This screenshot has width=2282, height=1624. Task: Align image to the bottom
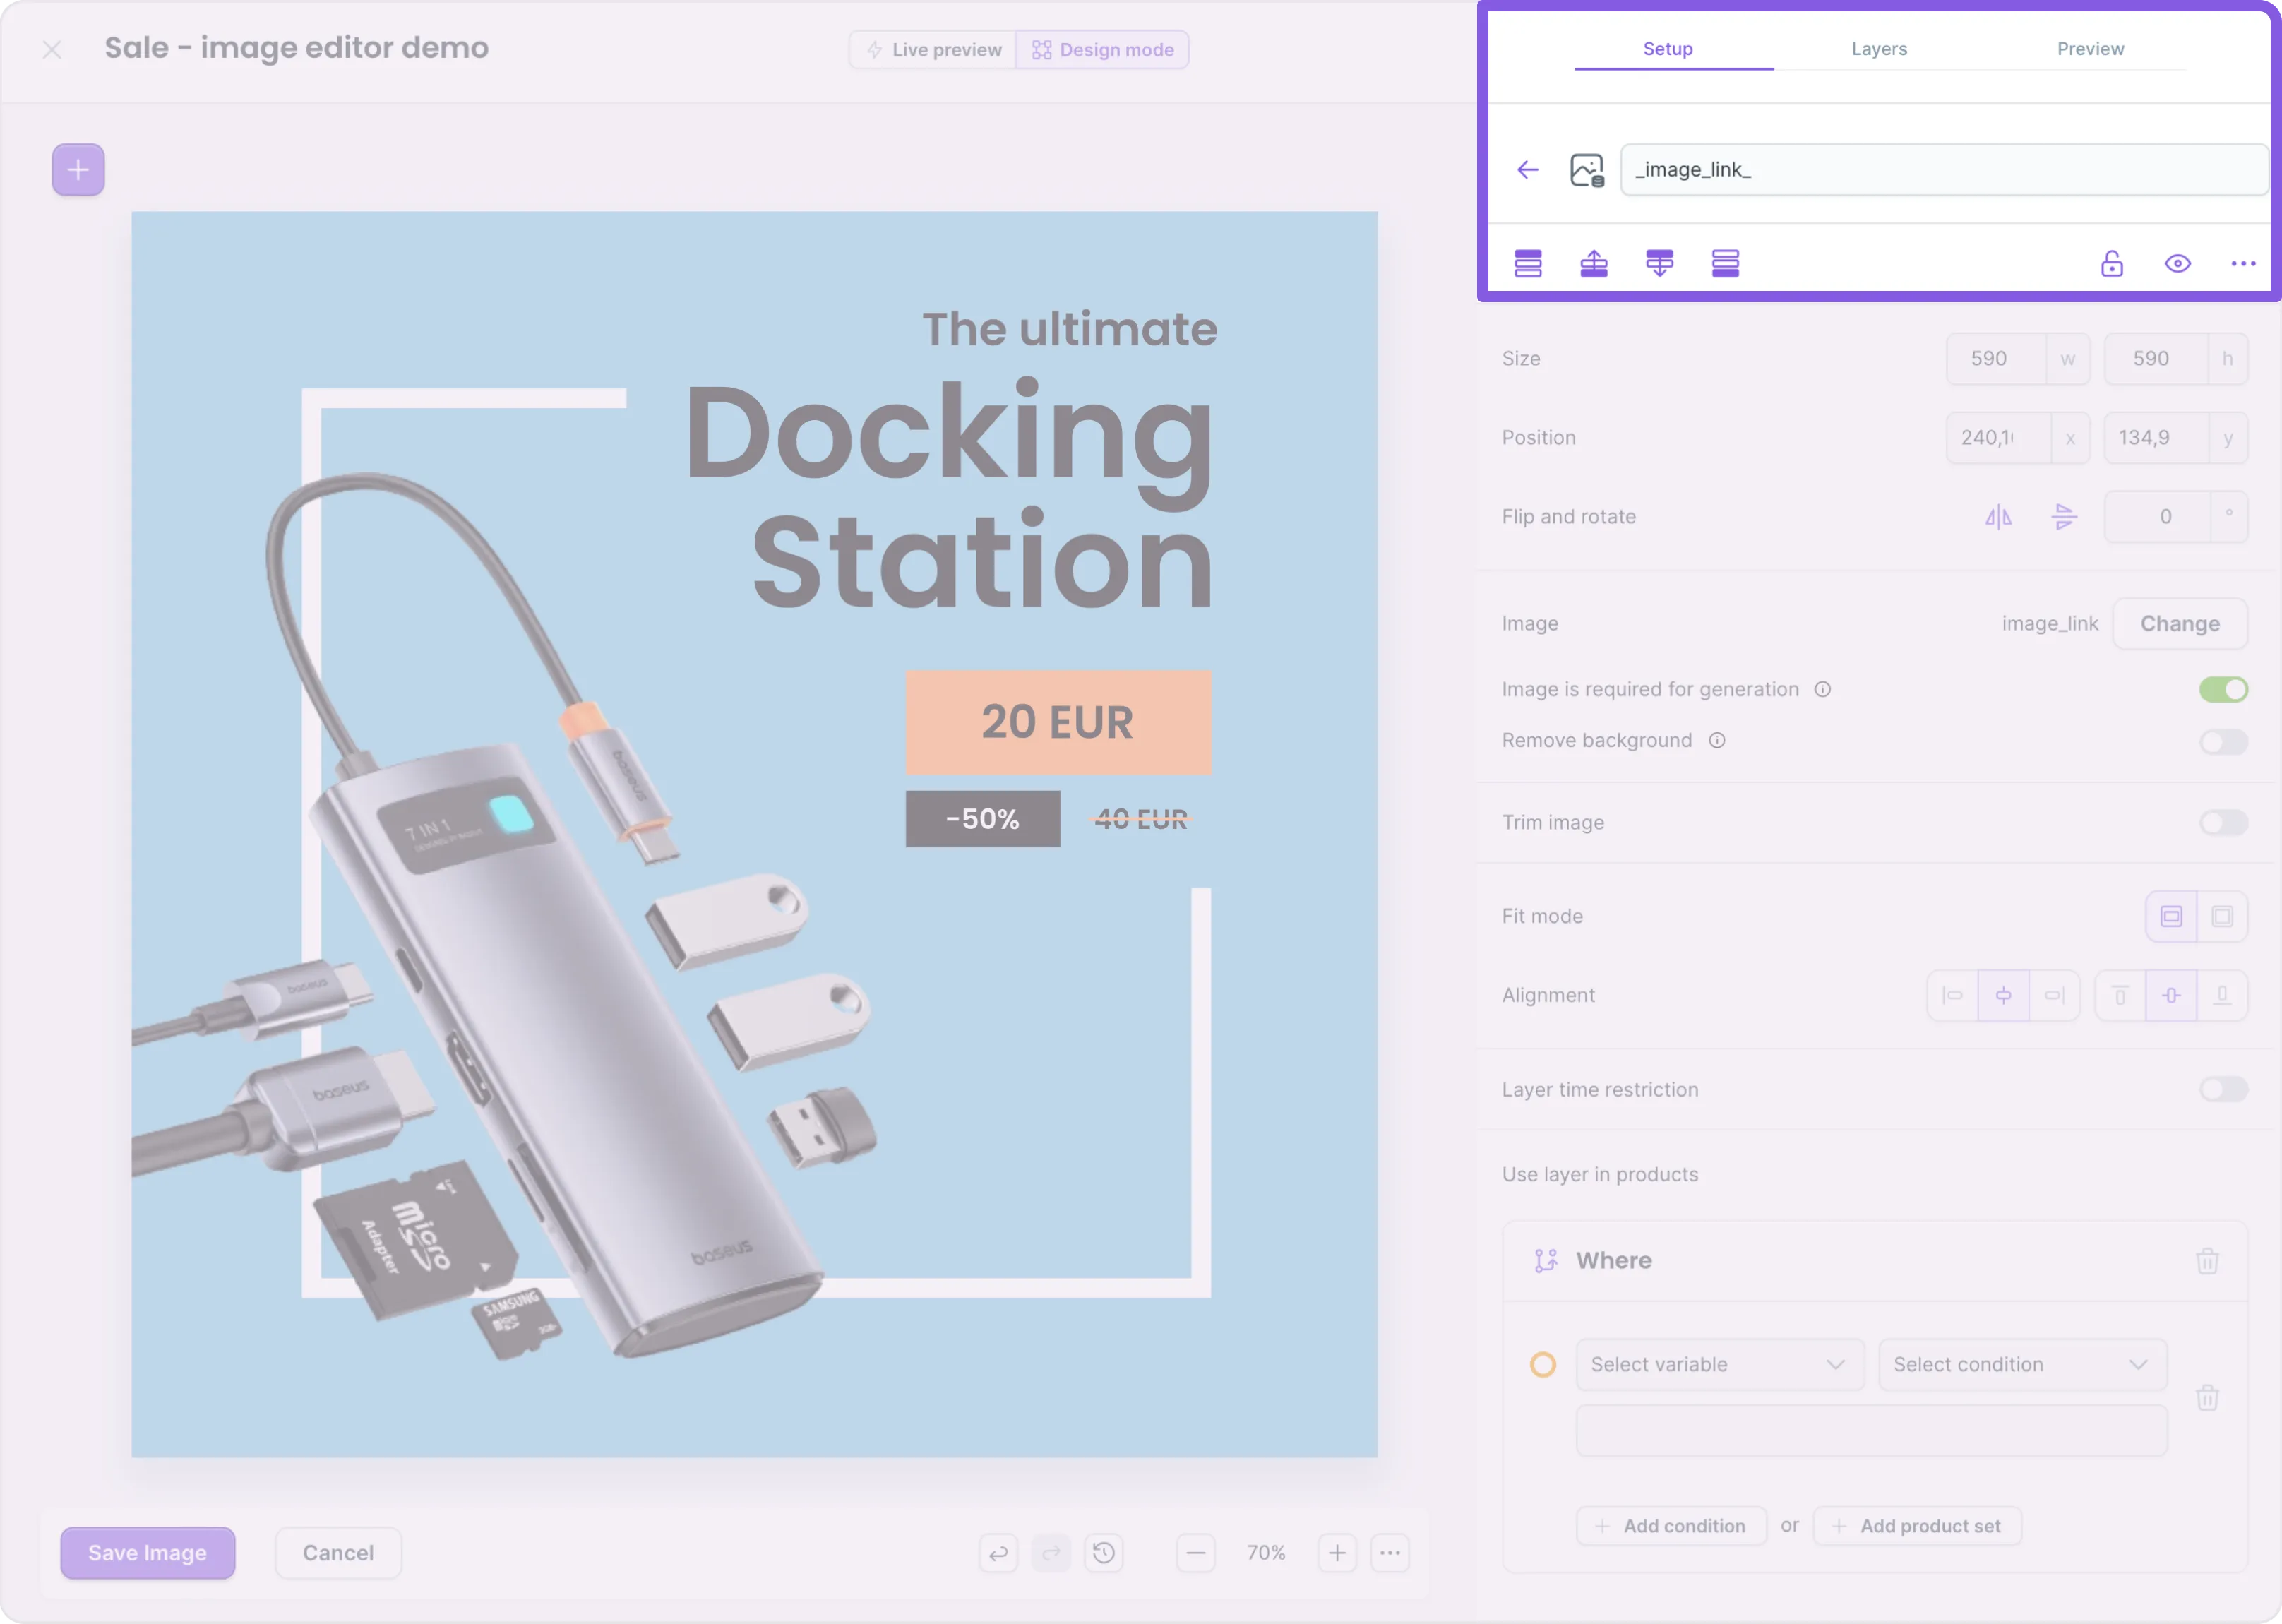point(2222,996)
